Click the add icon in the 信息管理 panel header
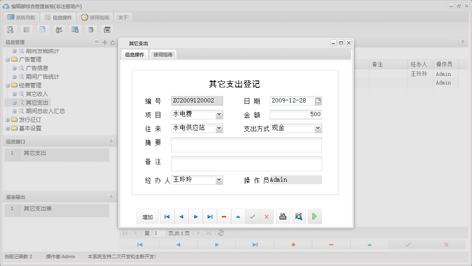472x266 pixels. (x=105, y=42)
